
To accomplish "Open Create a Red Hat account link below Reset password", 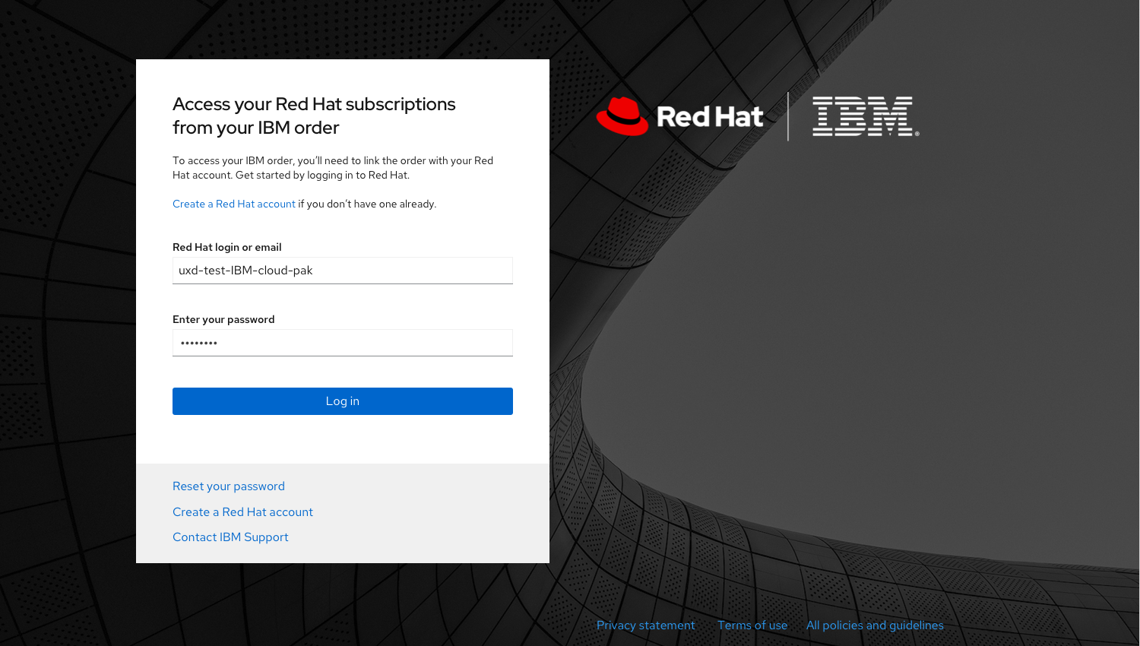I will click(x=242, y=512).
